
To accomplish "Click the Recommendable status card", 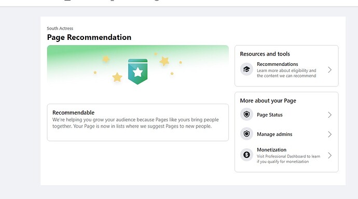I will point(137,122).
